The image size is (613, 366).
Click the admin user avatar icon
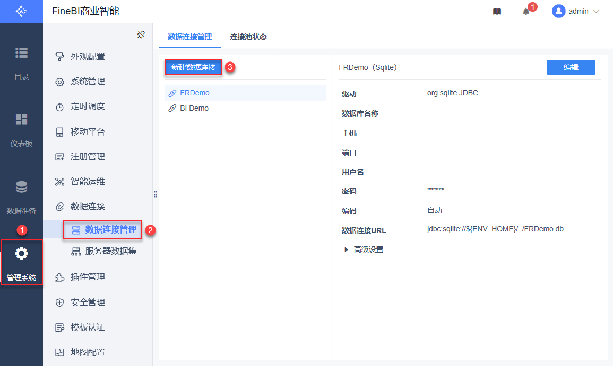pyautogui.click(x=558, y=11)
